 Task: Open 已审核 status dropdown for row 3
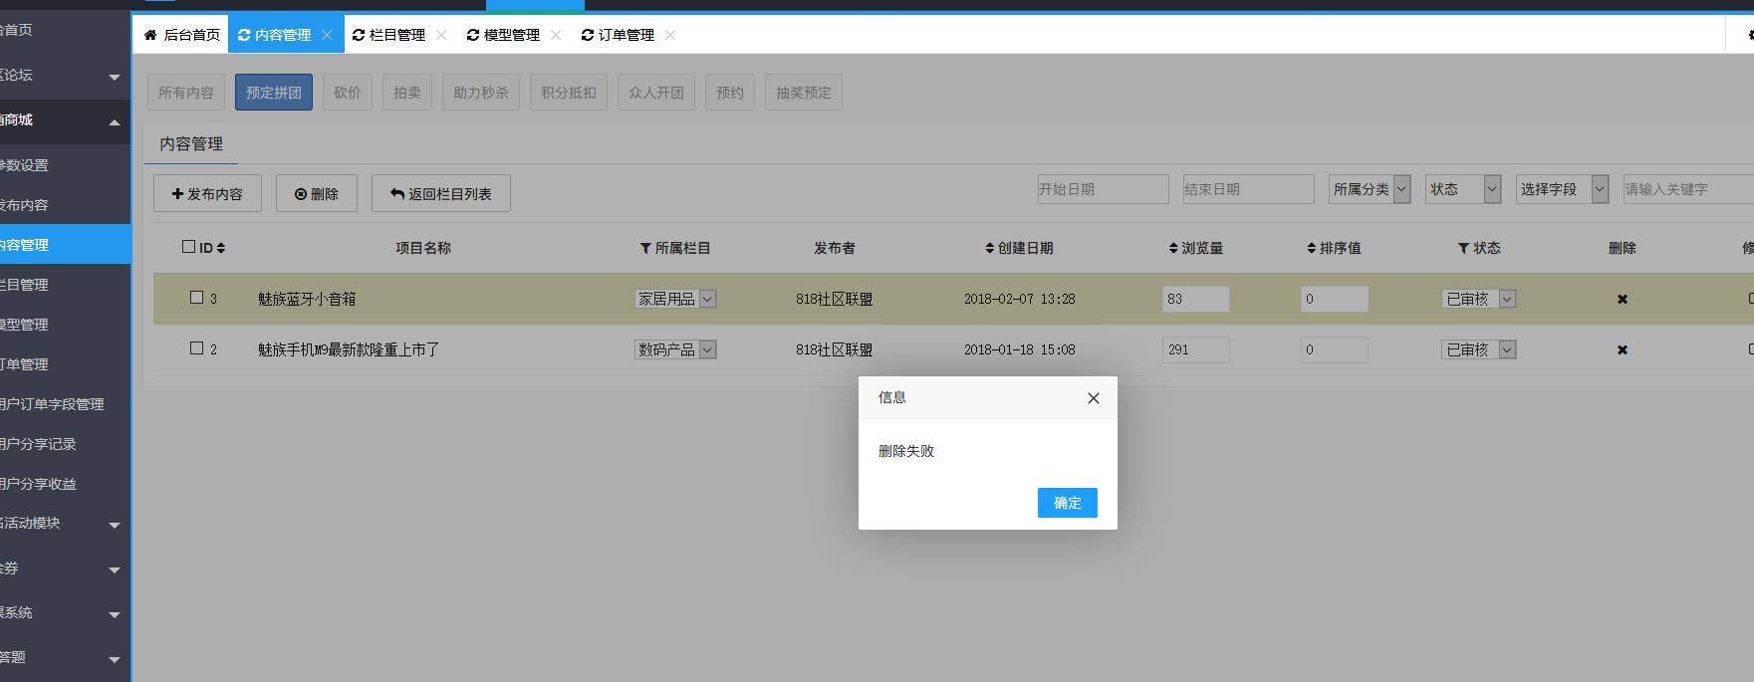[x=1478, y=299]
